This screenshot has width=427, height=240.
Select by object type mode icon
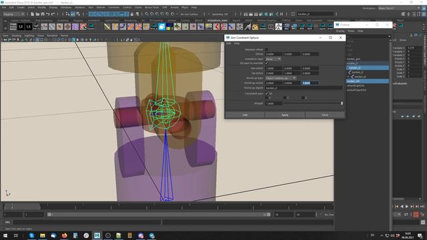click(73, 14)
